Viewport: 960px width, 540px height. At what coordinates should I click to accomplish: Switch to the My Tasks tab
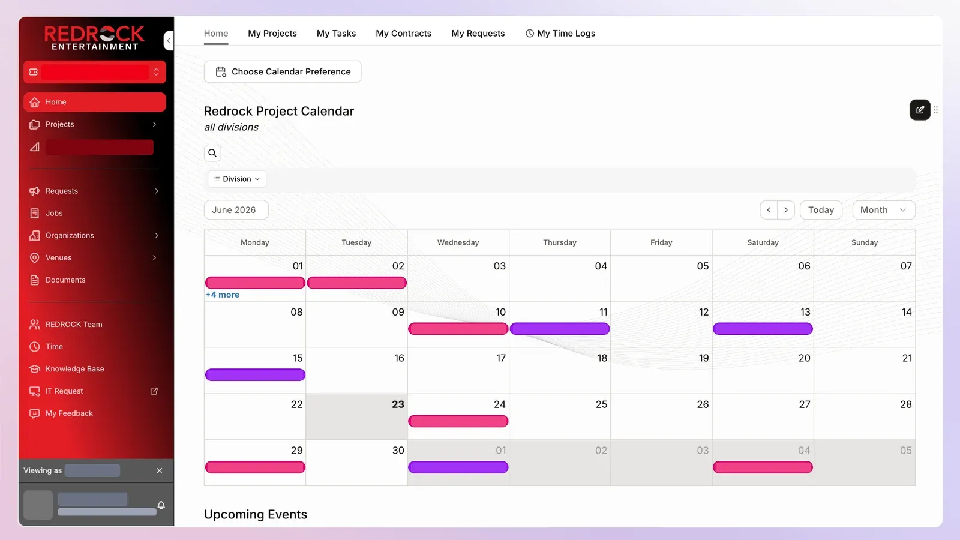coord(336,34)
